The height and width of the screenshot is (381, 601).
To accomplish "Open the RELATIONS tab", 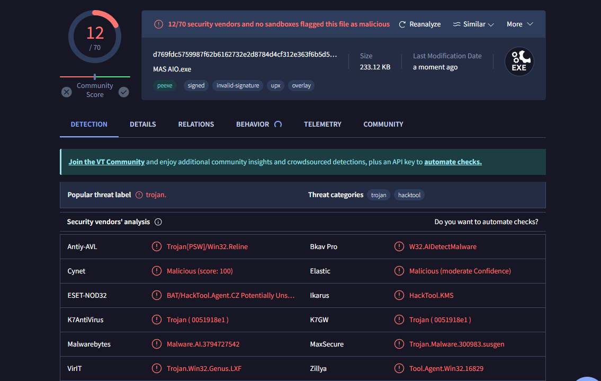I will point(196,125).
